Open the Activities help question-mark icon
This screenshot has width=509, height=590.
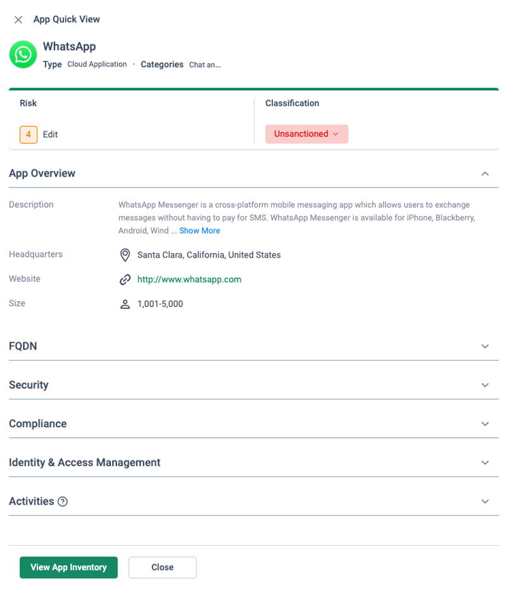point(63,501)
